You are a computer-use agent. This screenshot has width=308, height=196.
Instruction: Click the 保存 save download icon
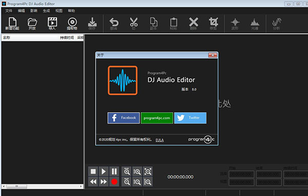click(92, 24)
